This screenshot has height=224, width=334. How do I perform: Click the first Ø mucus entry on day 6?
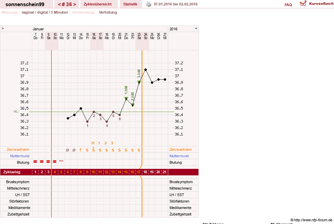coord(67,150)
